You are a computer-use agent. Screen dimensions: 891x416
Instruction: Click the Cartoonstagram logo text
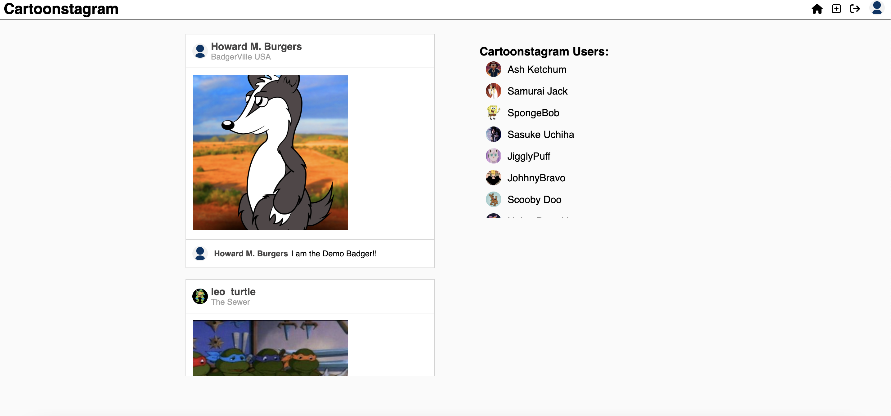click(x=61, y=9)
